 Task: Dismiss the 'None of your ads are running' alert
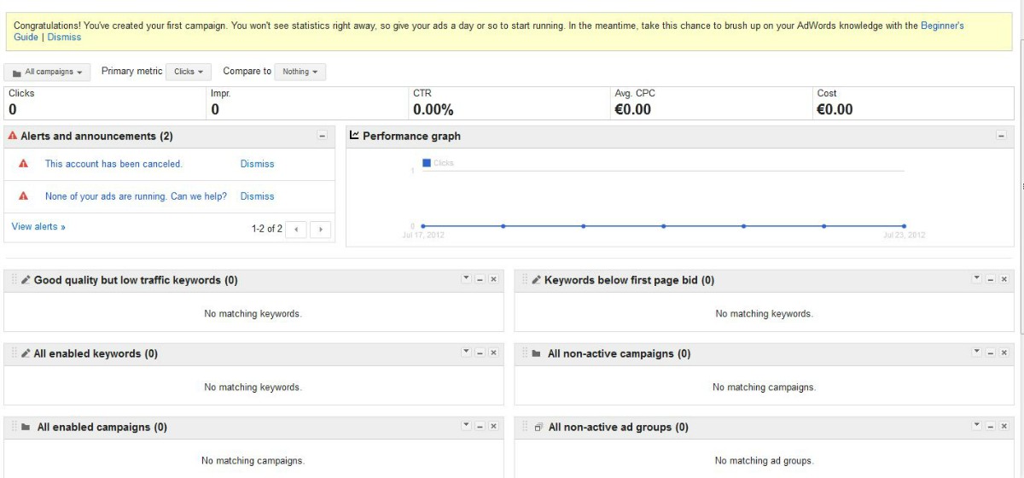pos(257,196)
